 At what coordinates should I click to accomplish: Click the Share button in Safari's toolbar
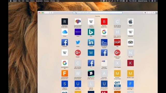tap(149, 13)
